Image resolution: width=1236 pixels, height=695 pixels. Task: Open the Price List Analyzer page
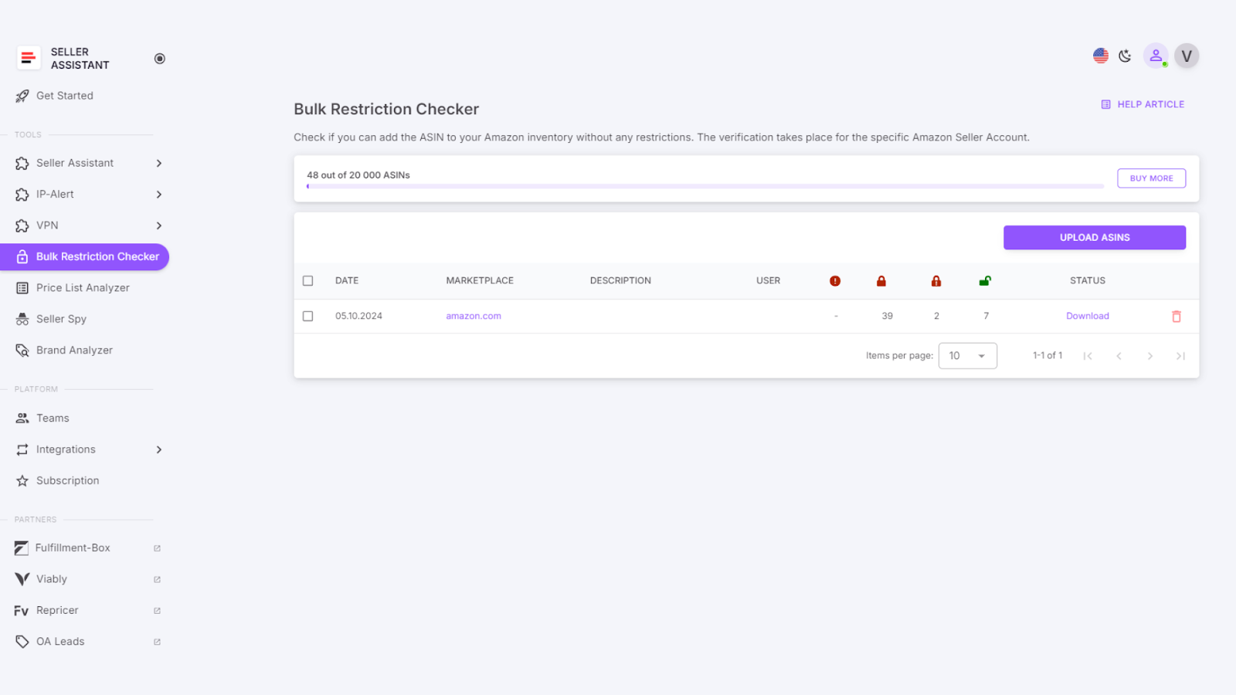pos(83,287)
